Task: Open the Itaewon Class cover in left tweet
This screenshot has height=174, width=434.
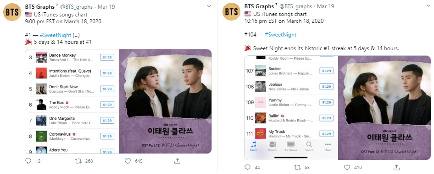Action: [x=165, y=101]
